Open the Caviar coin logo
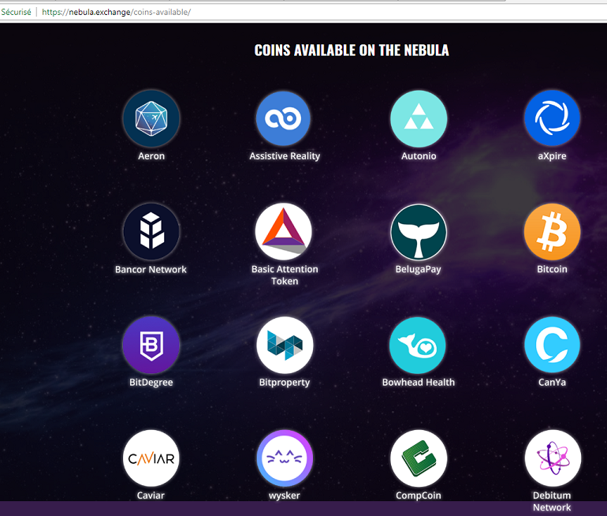This screenshot has width=607, height=516. tap(151, 458)
